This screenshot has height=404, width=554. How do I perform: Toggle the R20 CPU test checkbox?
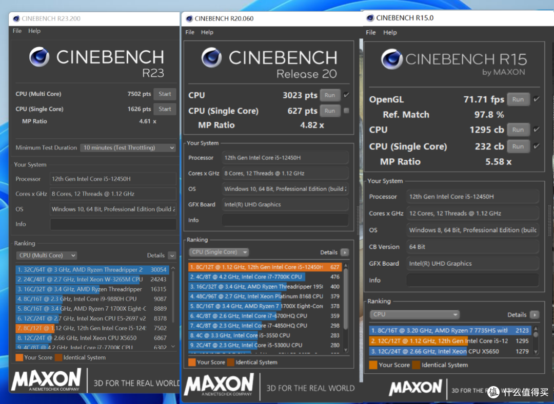[x=346, y=95]
